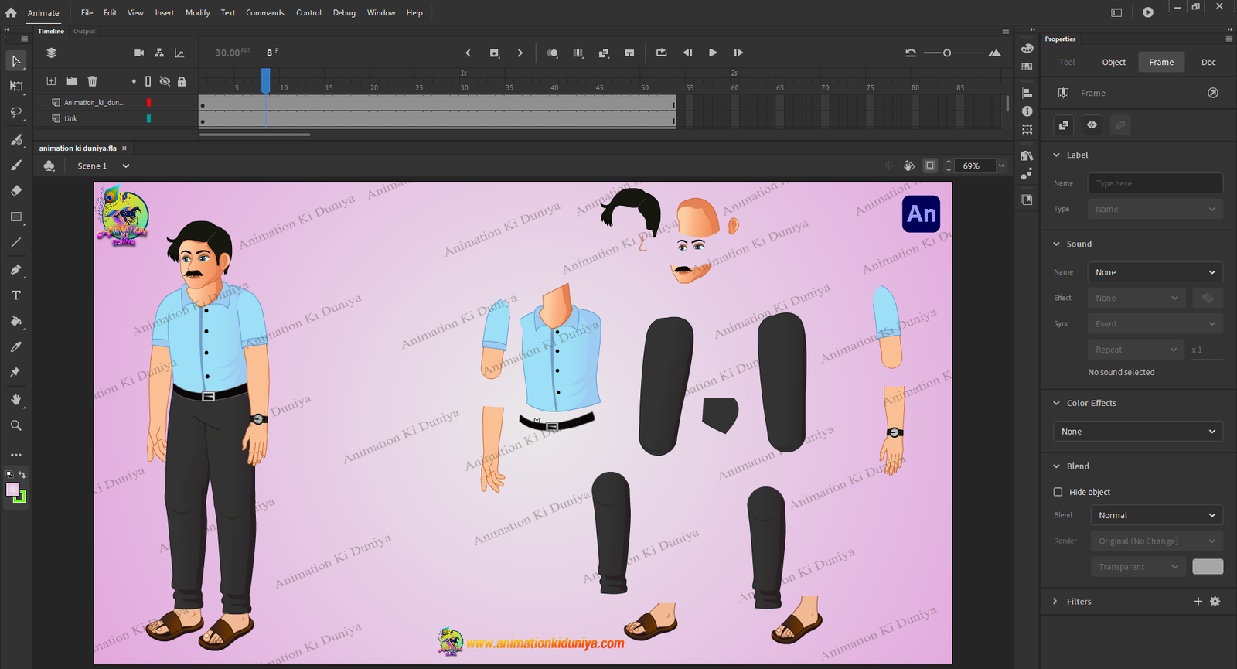Collapse the Color Effects section

coord(1056,403)
